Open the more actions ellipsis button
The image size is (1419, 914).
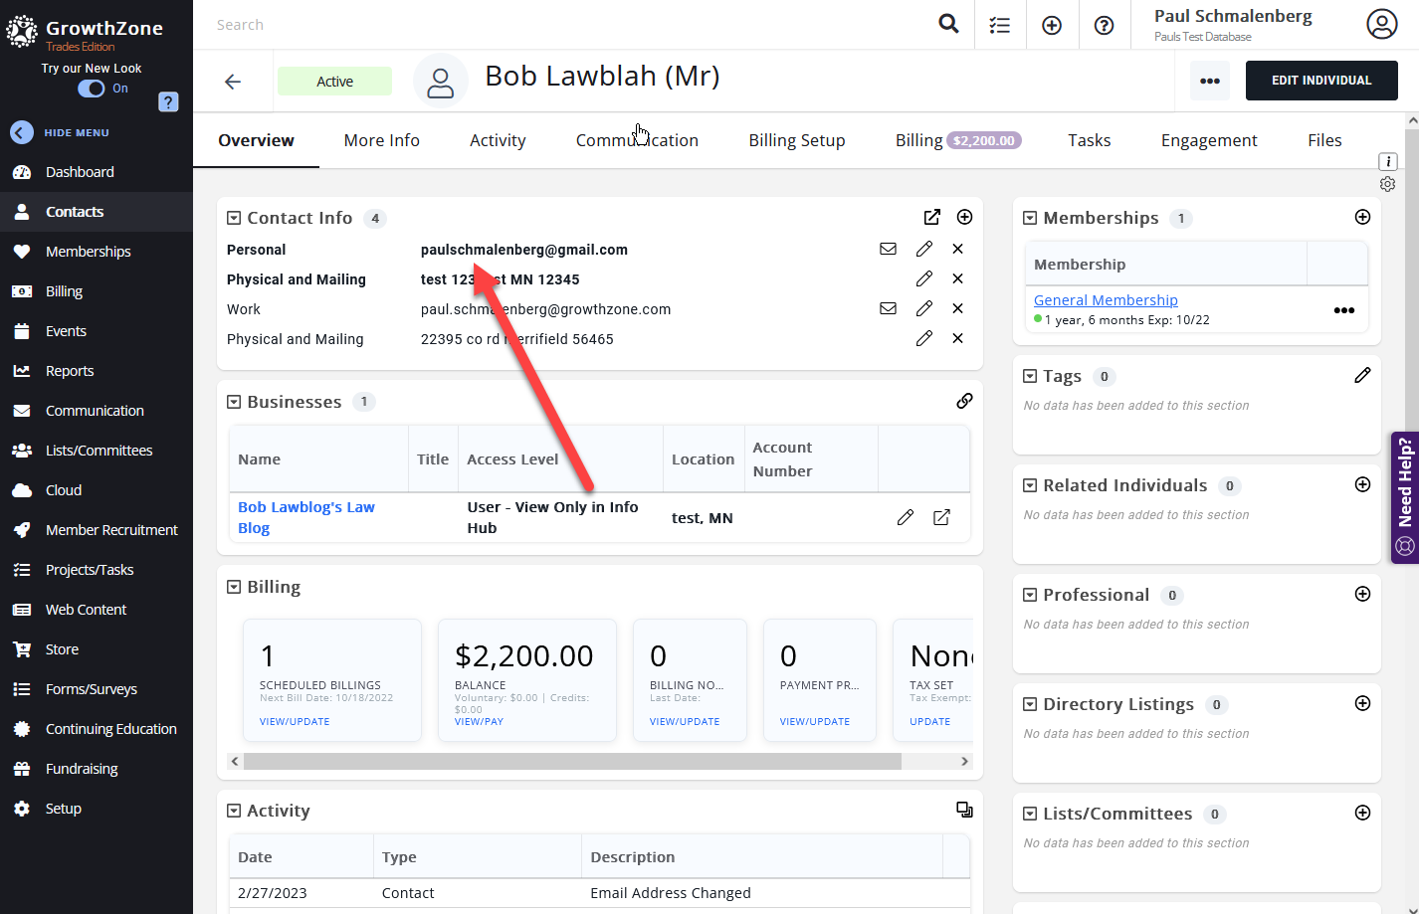click(1209, 81)
